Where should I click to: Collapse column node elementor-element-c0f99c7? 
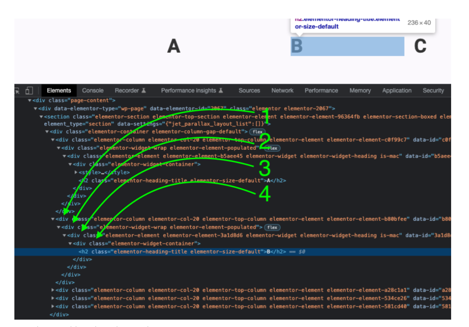tap(53, 140)
